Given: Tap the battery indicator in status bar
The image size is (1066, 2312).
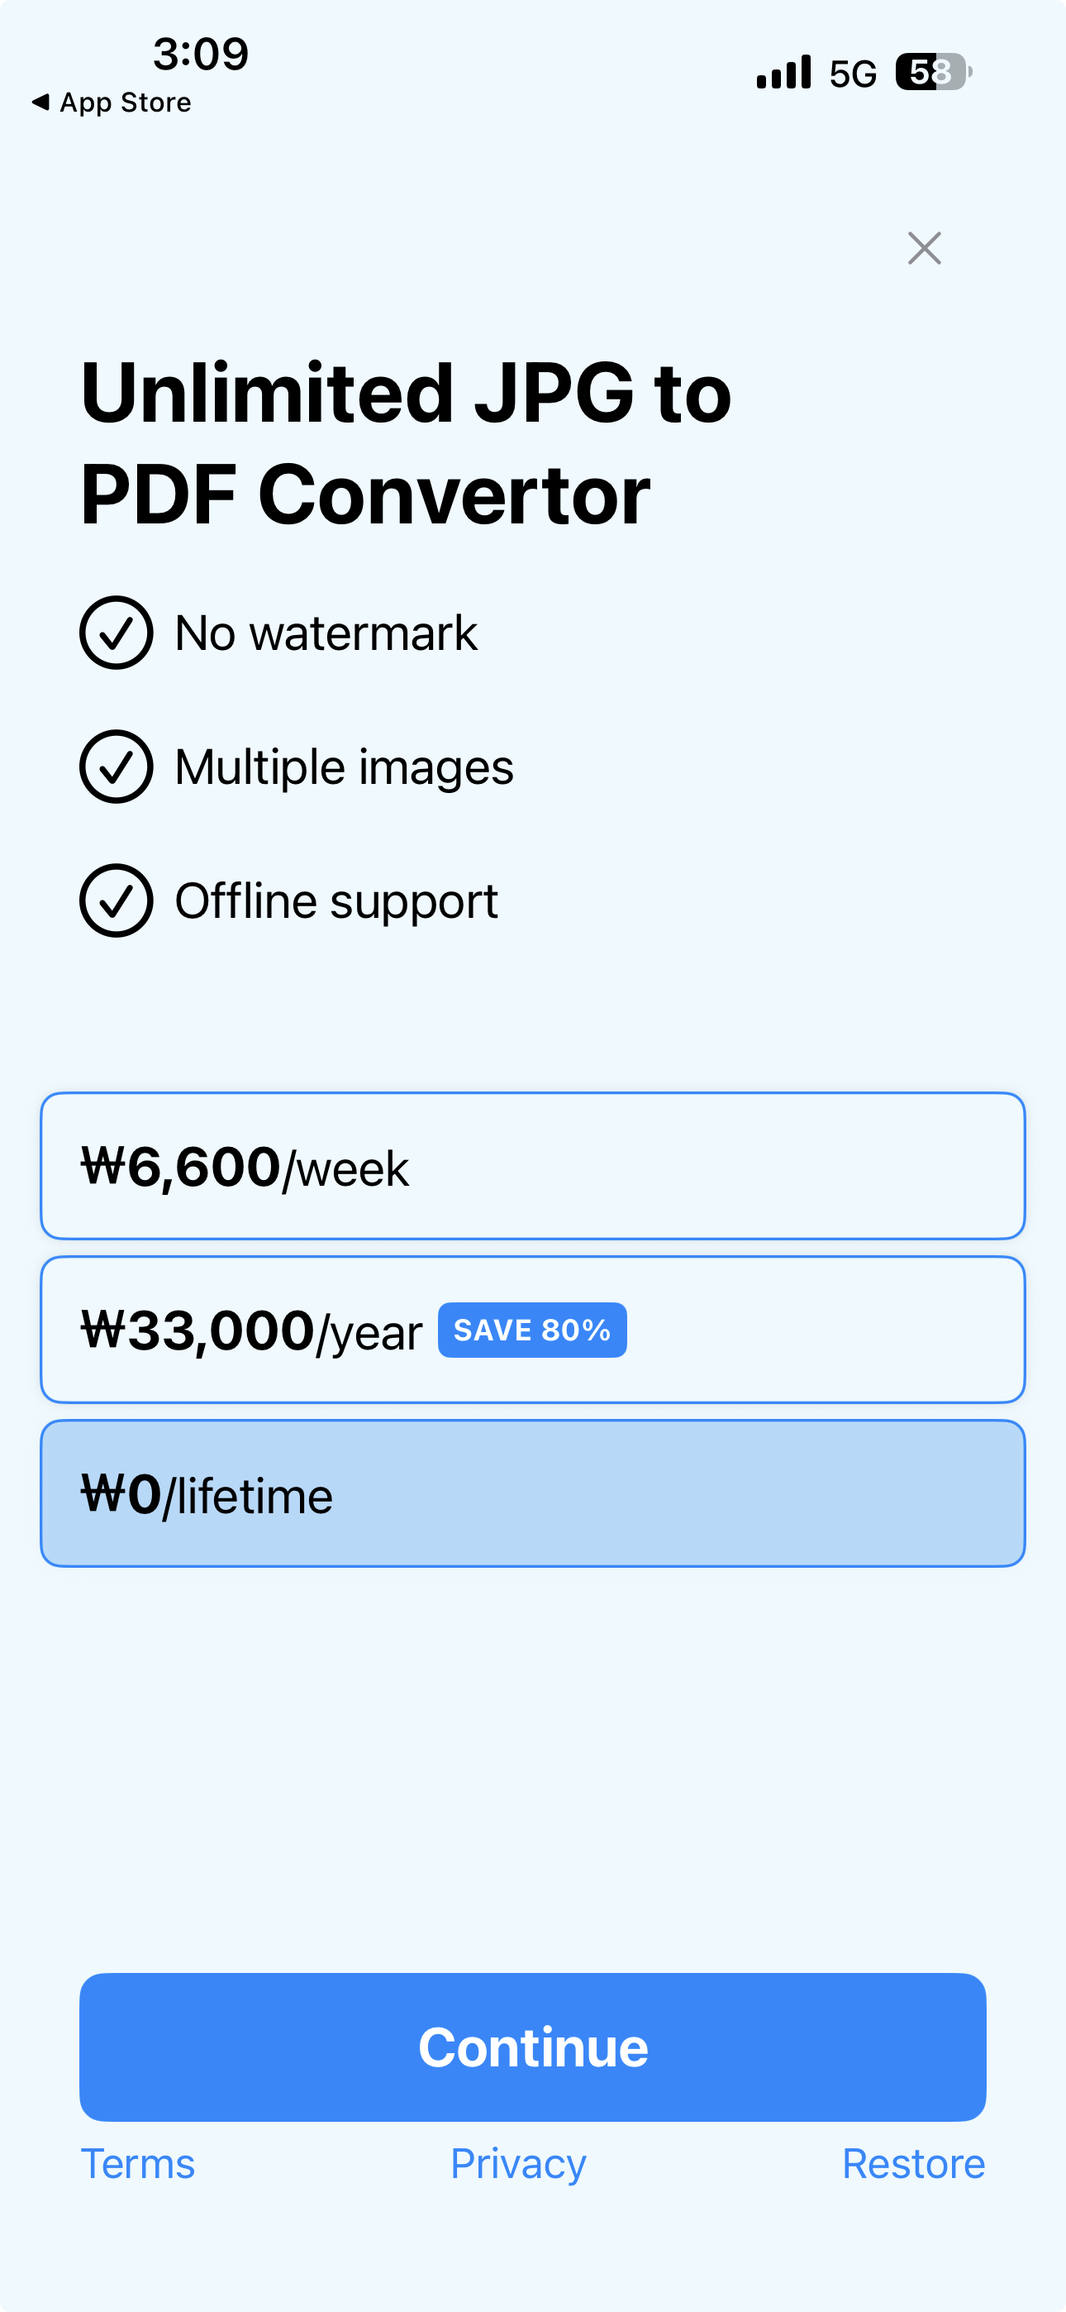Looking at the screenshot, I should click(x=933, y=72).
